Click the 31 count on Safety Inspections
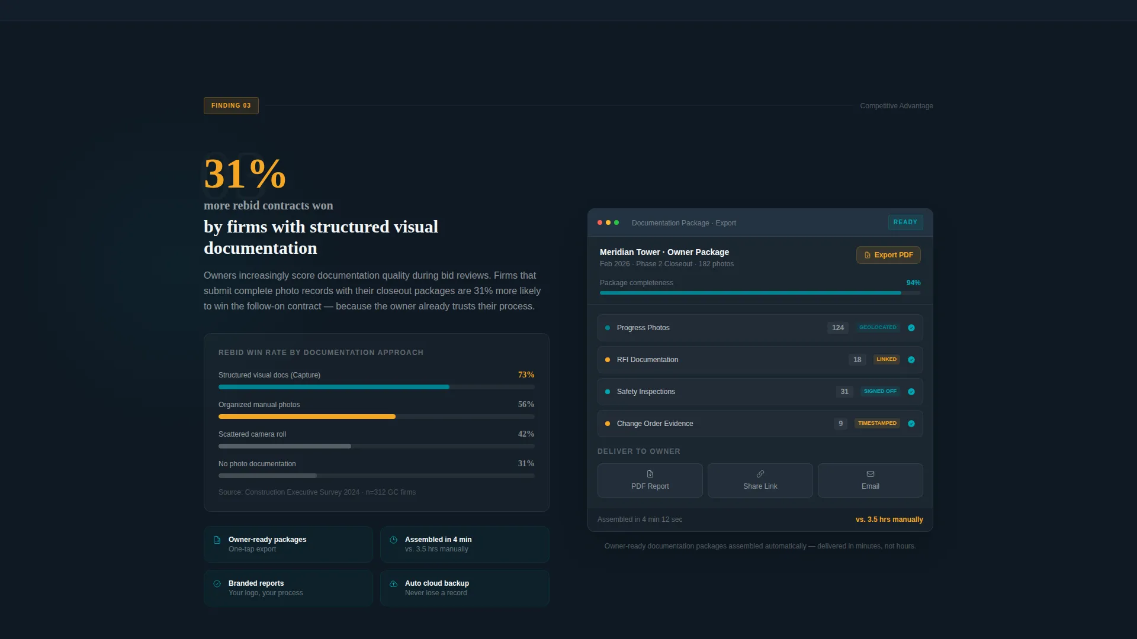 [x=844, y=392]
